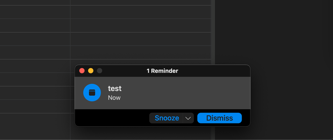The width and height of the screenshot is (333, 140).
Task: Click the topmost narrow-column calendar grid cell
Action: click(35, 2)
